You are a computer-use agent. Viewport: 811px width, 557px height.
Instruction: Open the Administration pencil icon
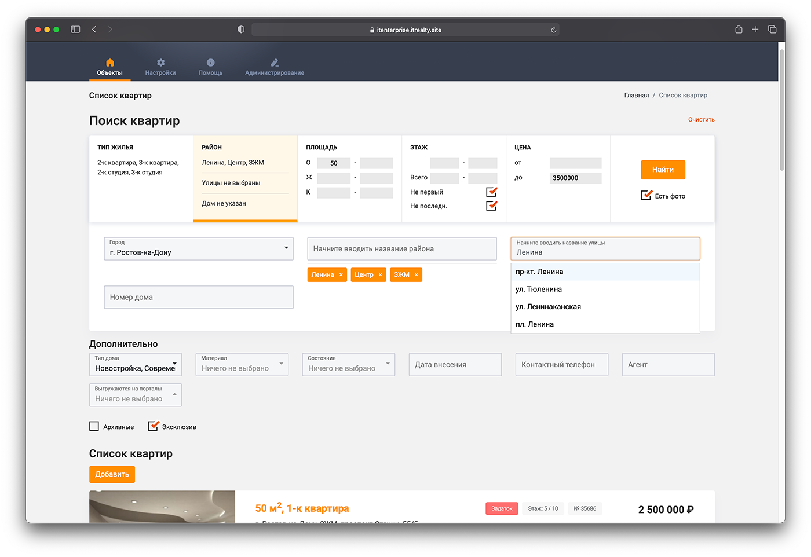tap(275, 63)
